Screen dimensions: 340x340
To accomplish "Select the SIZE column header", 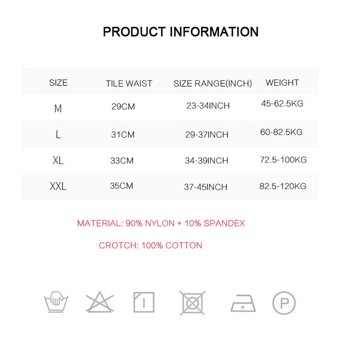I will click(x=58, y=82).
